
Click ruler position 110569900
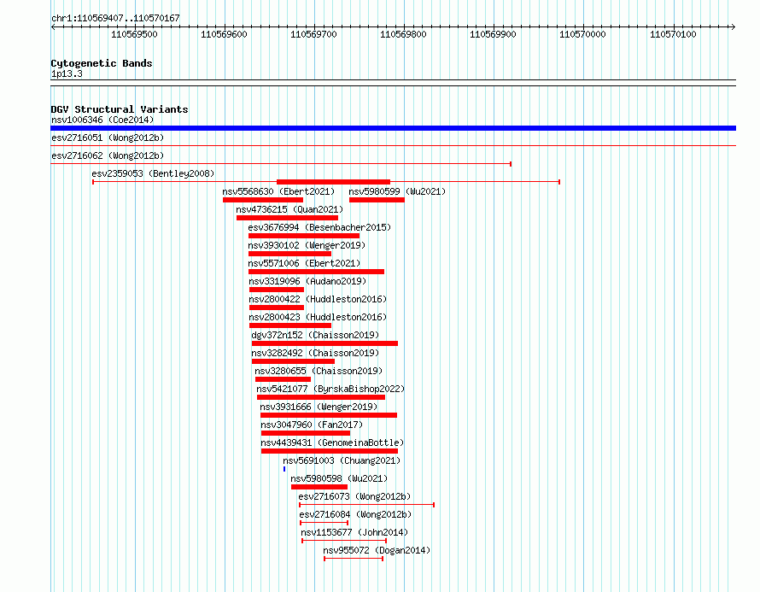click(493, 34)
